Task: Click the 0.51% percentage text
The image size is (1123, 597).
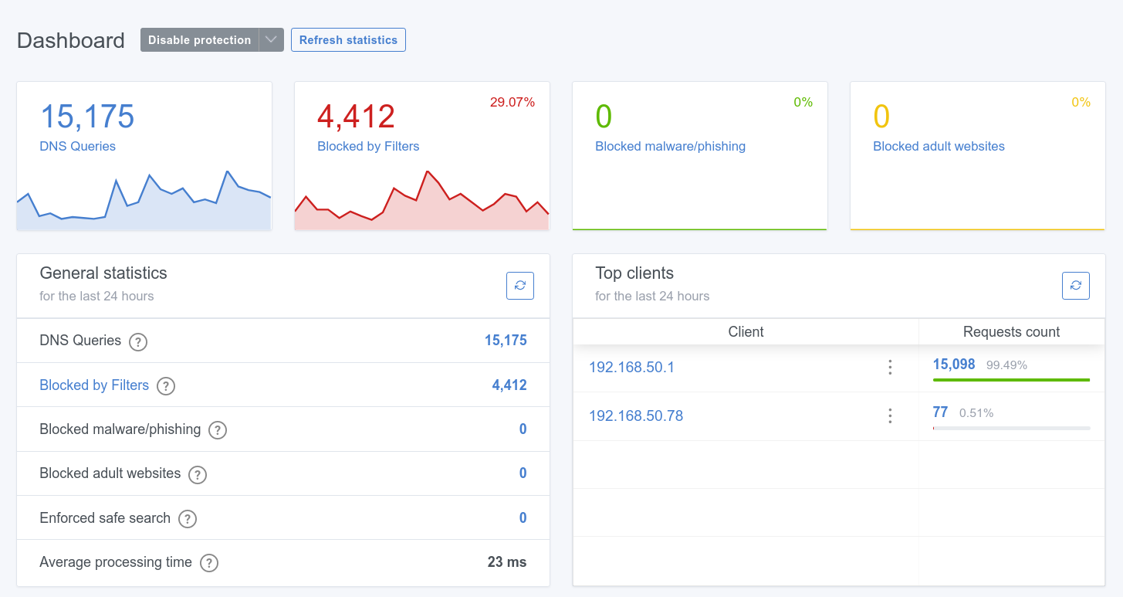Action: point(976,413)
